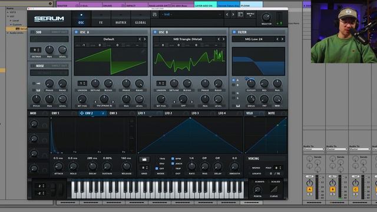The image size is (377, 212).
Task: Toggle the LFO BPM sync checkbox
Action: pos(173,158)
